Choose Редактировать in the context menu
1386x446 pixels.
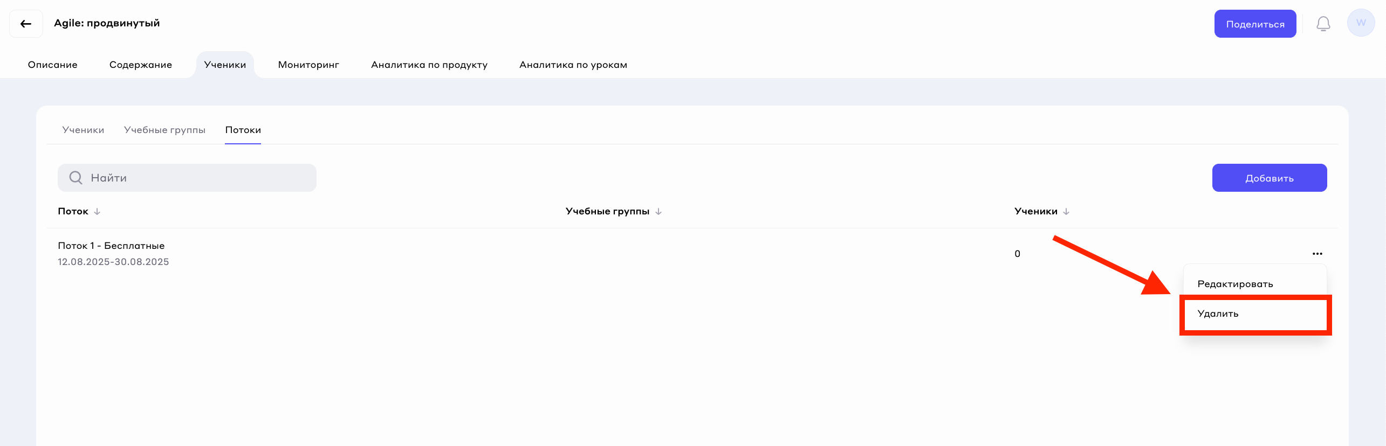1235,284
